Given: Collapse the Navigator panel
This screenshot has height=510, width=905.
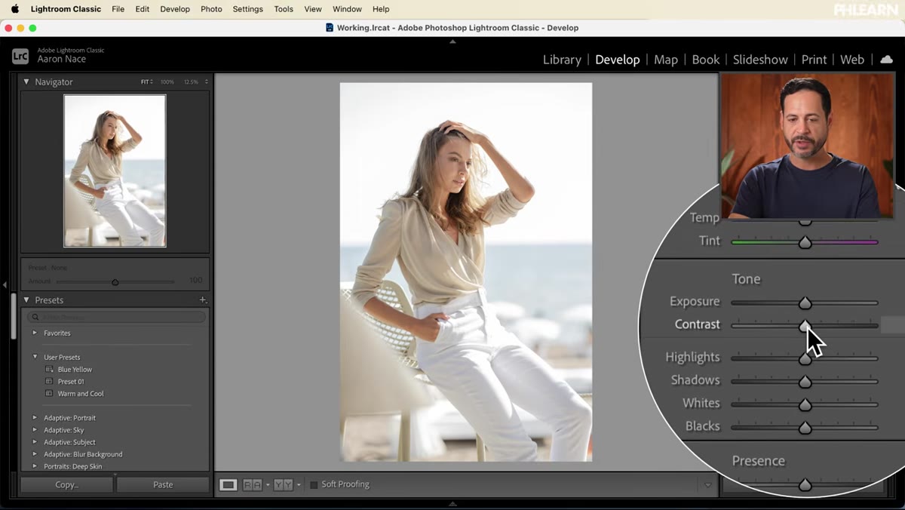Looking at the screenshot, I should pos(26,81).
